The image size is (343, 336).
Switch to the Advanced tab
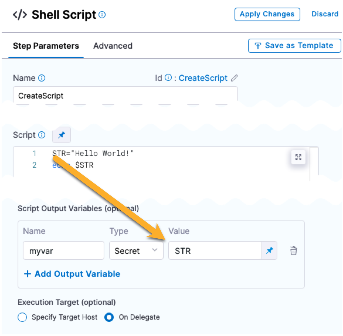(x=113, y=46)
